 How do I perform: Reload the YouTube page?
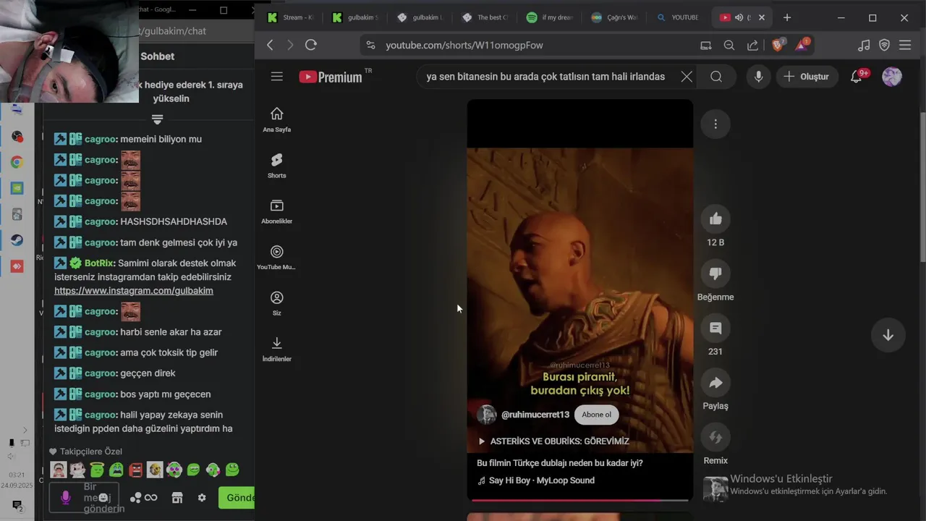click(311, 45)
